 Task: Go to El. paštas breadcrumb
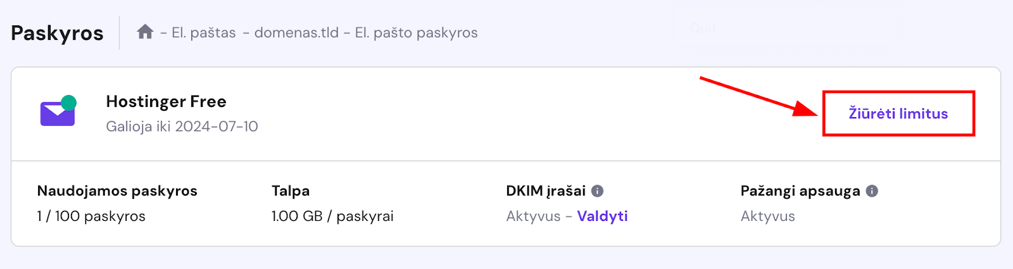pos(203,32)
